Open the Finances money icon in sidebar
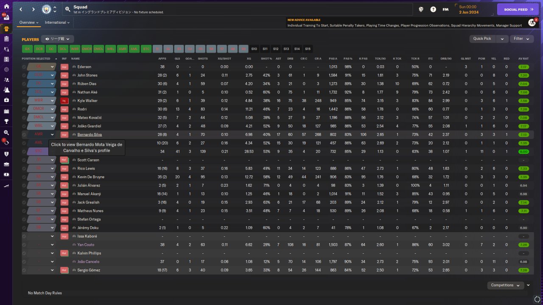This screenshot has width=543, height=305. 6,175
